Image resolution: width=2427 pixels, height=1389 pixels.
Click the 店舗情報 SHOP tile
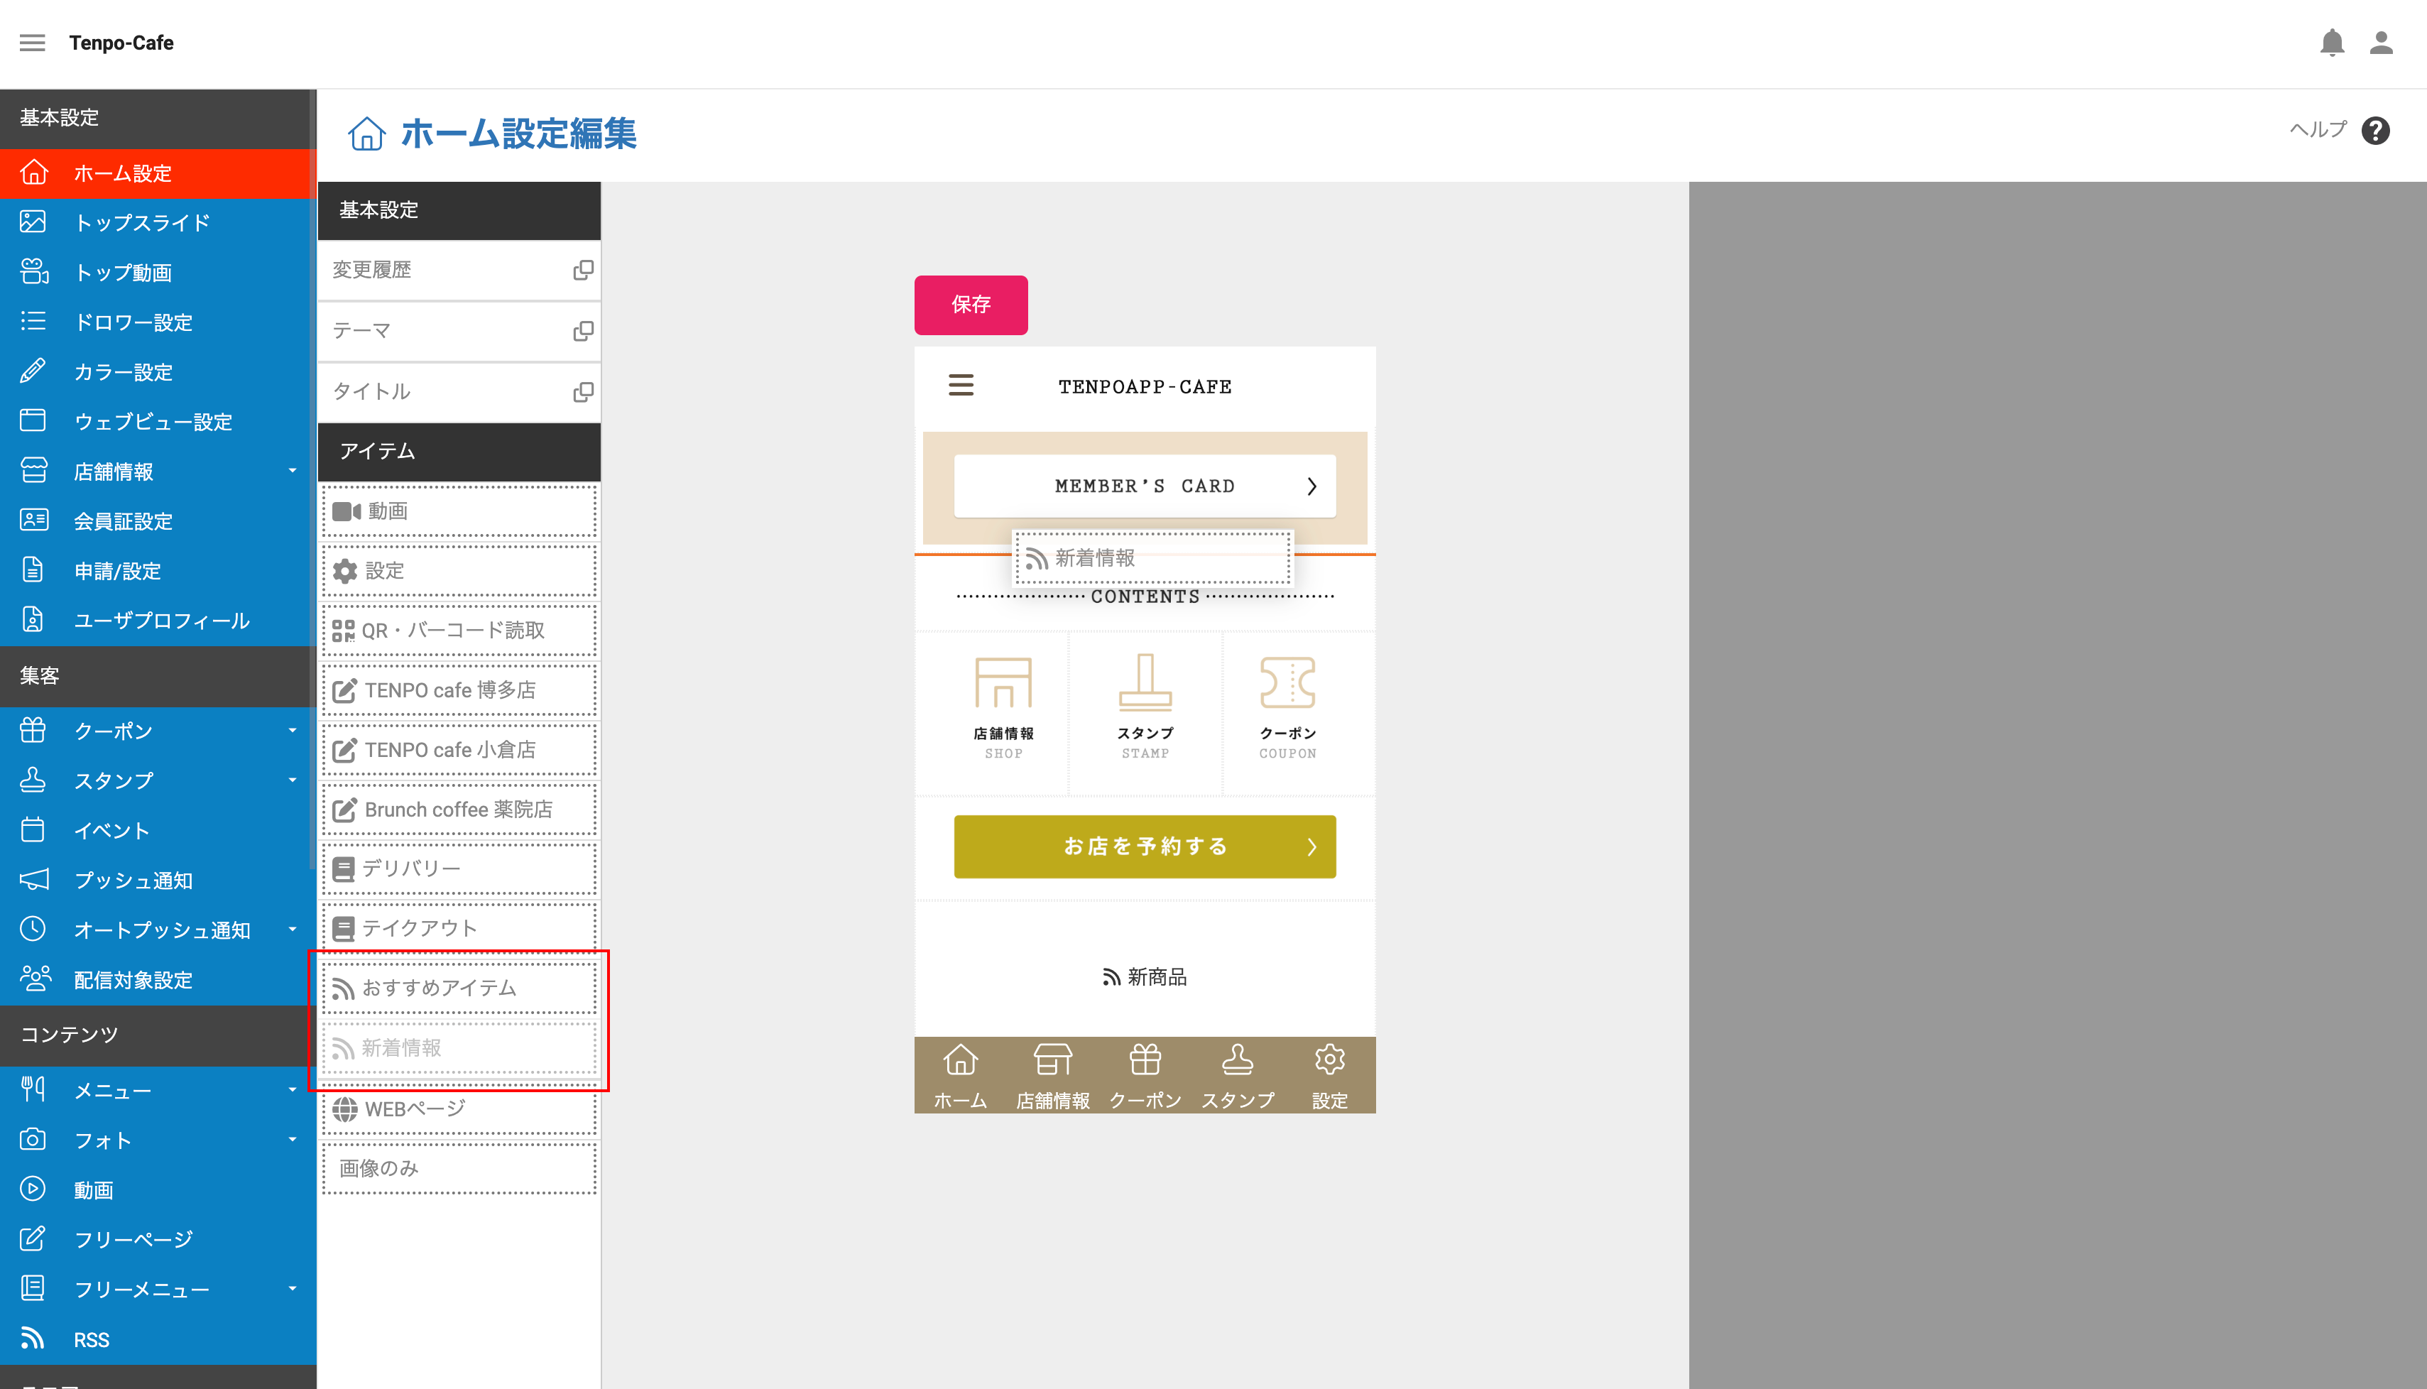[x=992, y=713]
